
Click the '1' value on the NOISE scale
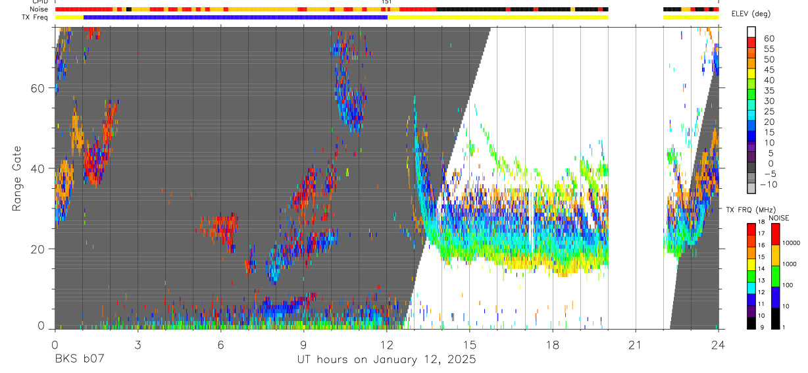tap(784, 328)
